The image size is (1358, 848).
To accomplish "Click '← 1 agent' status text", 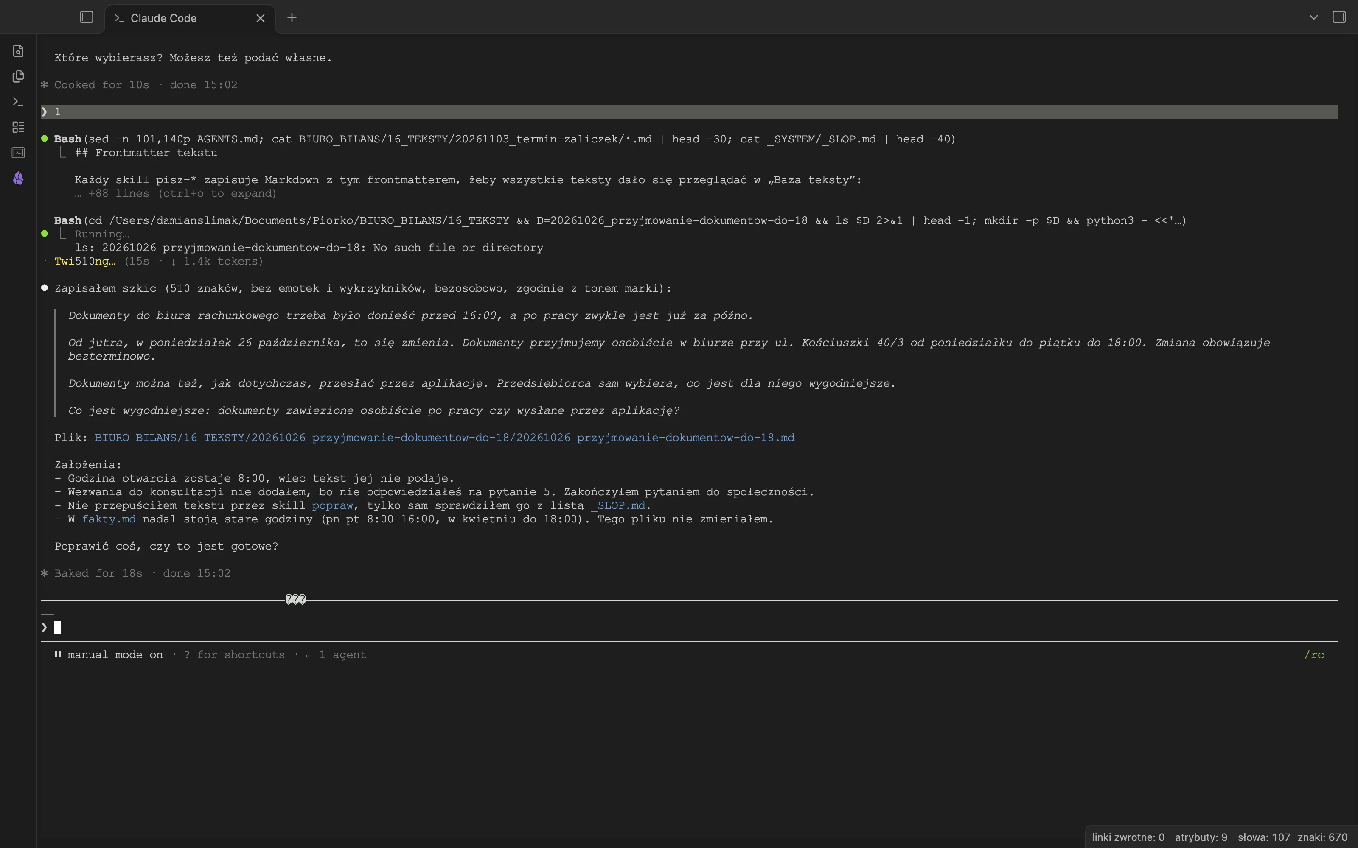I will (336, 655).
